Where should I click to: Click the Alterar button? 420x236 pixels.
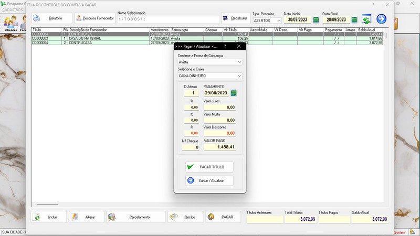tap(87, 217)
